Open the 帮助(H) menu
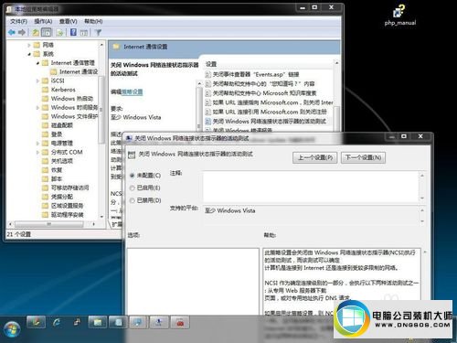Screen dimensions: 457x343 click(93, 21)
